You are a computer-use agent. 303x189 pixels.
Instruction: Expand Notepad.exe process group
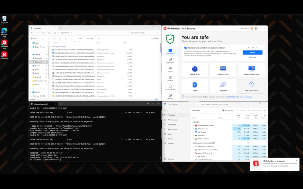coord(193,129)
